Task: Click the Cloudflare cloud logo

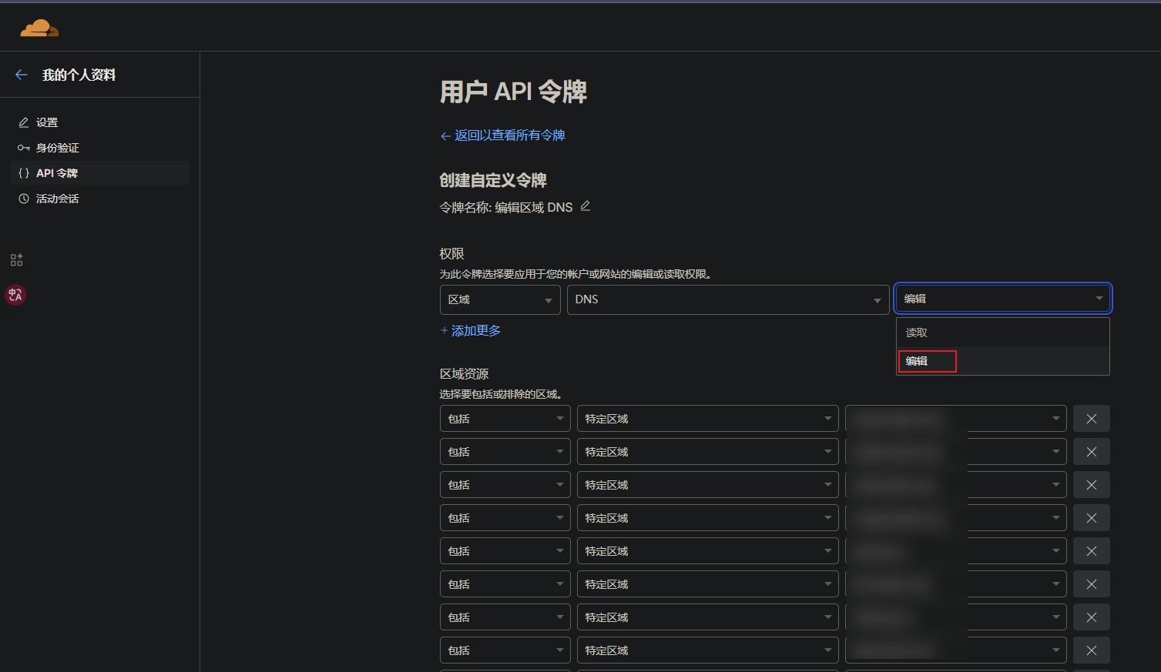Action: coord(39,29)
